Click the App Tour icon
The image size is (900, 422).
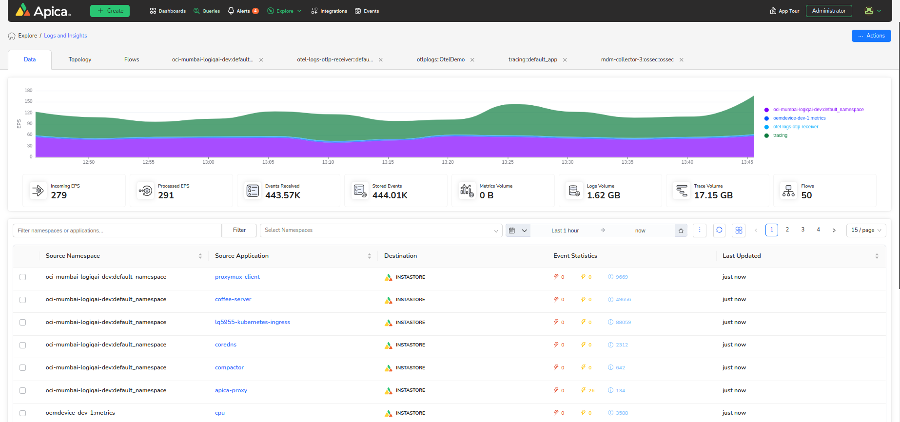[x=773, y=11]
